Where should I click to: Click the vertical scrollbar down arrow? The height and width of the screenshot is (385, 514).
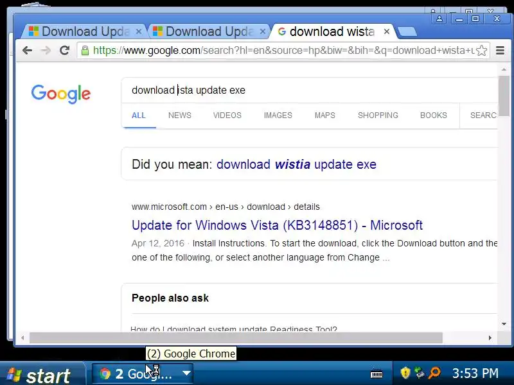504,324
